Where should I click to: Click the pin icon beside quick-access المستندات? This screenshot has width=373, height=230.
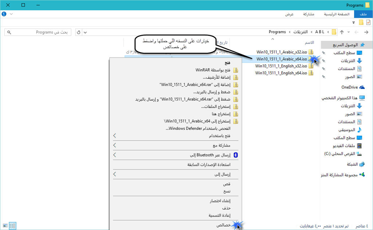tap(323, 69)
